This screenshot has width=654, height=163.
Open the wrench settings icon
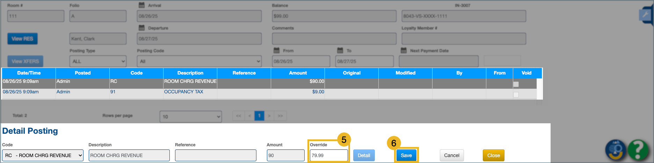pyautogui.click(x=645, y=15)
